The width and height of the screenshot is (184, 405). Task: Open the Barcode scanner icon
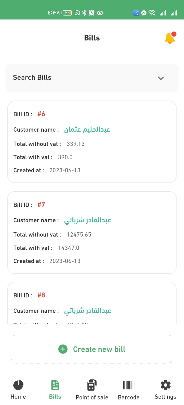click(x=129, y=385)
